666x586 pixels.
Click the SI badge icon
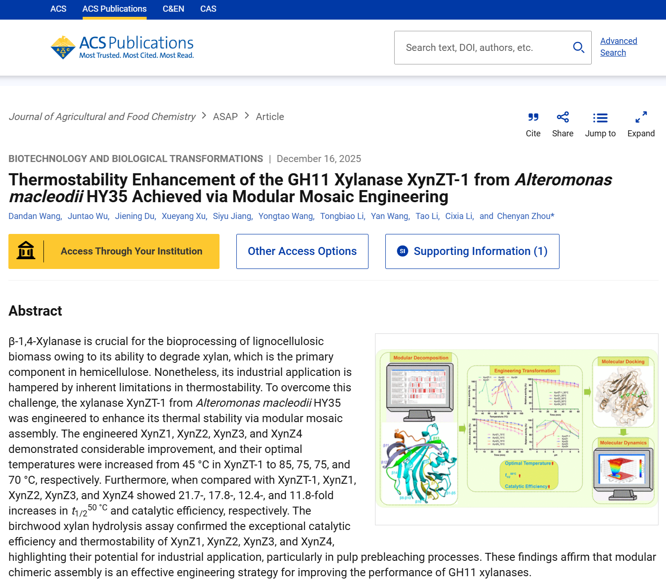(402, 251)
